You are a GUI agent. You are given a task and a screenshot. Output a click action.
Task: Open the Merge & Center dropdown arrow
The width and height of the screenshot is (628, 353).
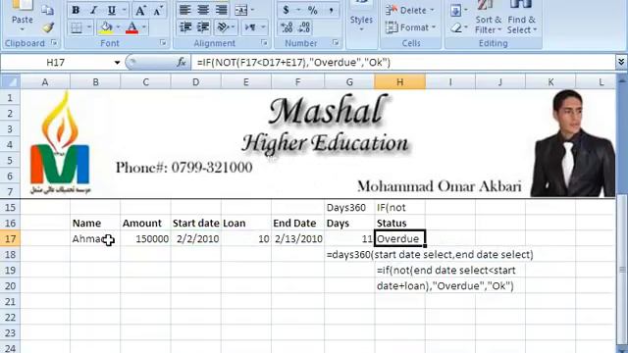[252, 10]
